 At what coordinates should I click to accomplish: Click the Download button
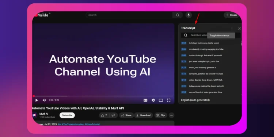[144, 115]
